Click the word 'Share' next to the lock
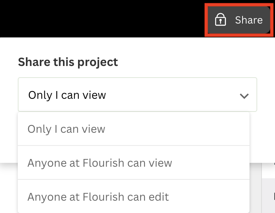Image resolution: width=275 pixels, height=213 pixels. tap(249, 20)
